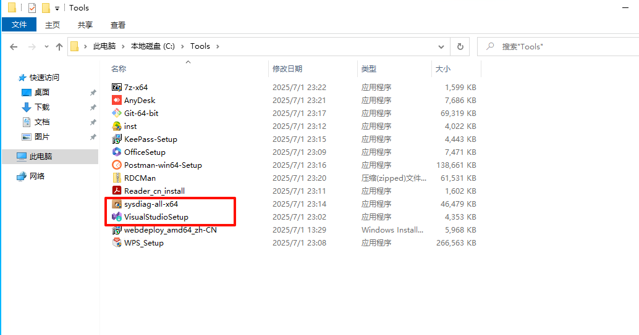Open the 文件 ribbon menu
This screenshot has height=335, width=639.
19,25
